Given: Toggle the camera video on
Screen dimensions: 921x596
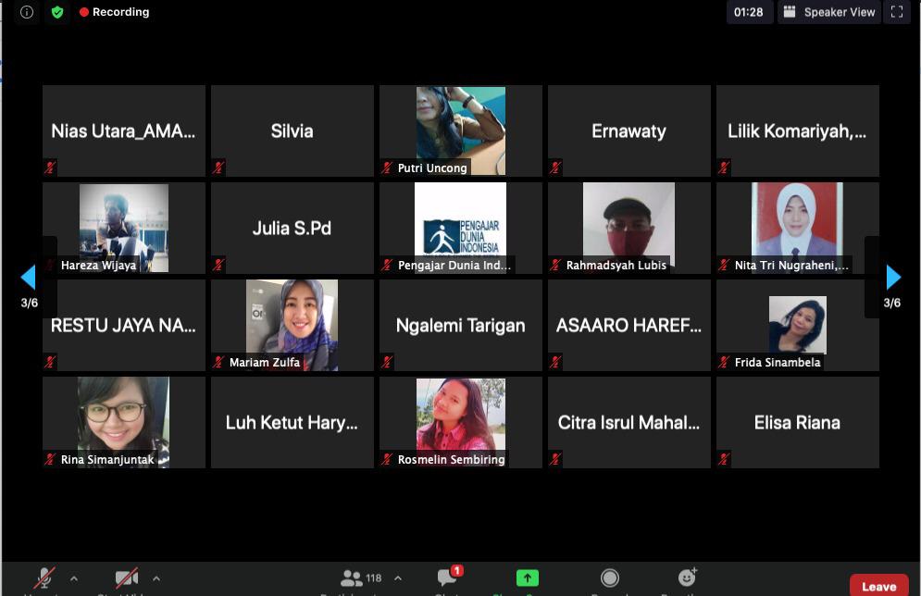Looking at the screenshot, I should click(x=127, y=579).
